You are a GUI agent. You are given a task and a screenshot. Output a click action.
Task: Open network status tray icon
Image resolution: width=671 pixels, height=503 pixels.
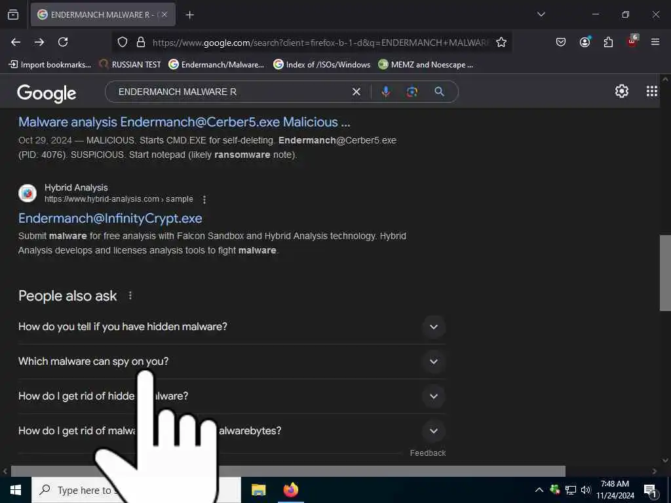(570, 490)
